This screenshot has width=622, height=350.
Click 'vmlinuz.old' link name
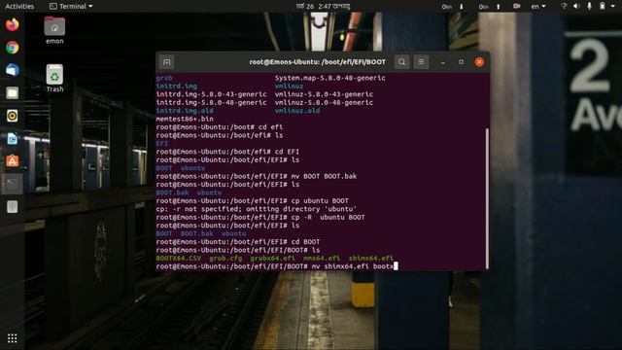pyautogui.click(x=297, y=111)
